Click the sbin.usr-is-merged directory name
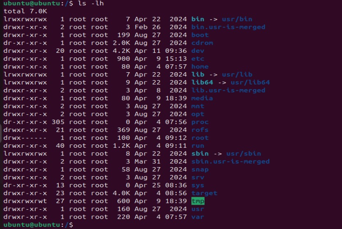Image resolution: width=342 pixels, height=229 pixels. [x=230, y=161]
